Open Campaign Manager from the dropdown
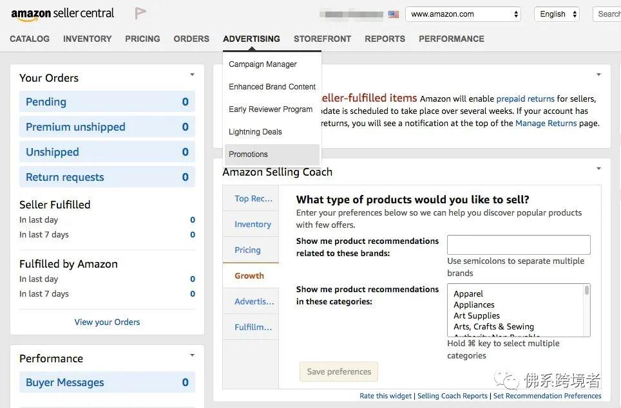 (x=263, y=64)
